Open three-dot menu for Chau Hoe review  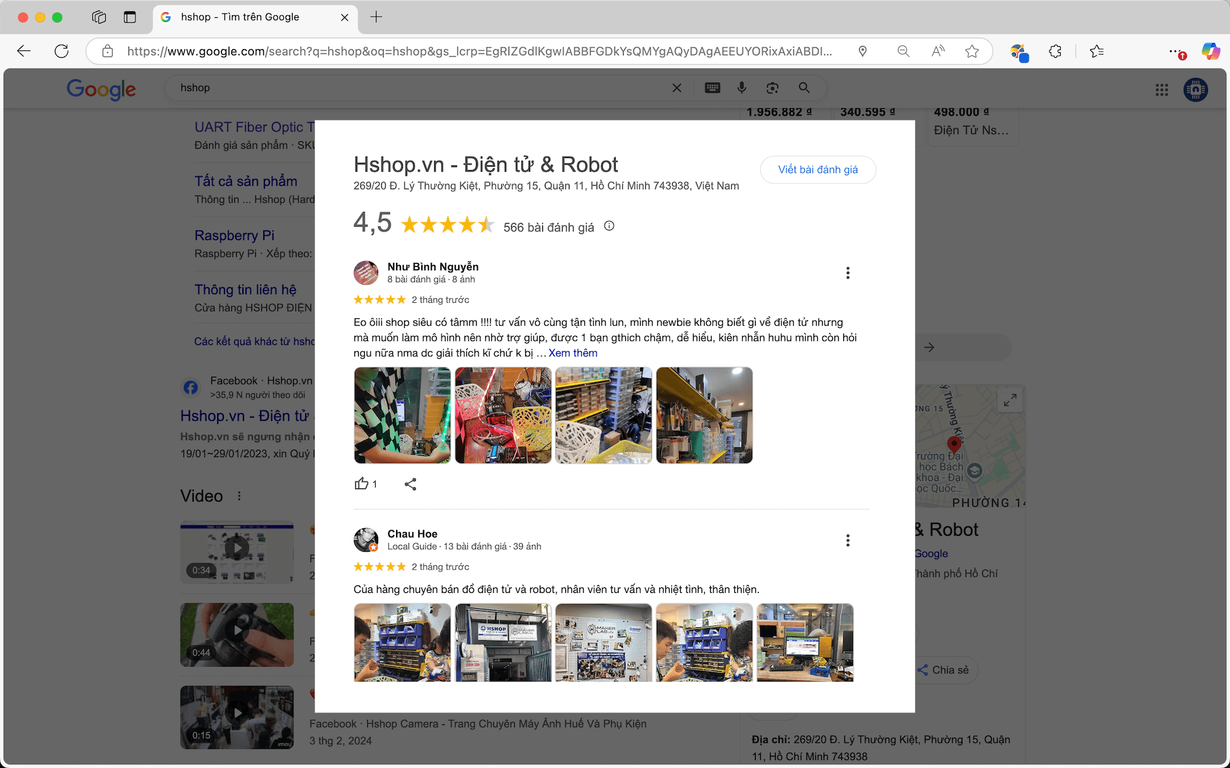coord(847,541)
